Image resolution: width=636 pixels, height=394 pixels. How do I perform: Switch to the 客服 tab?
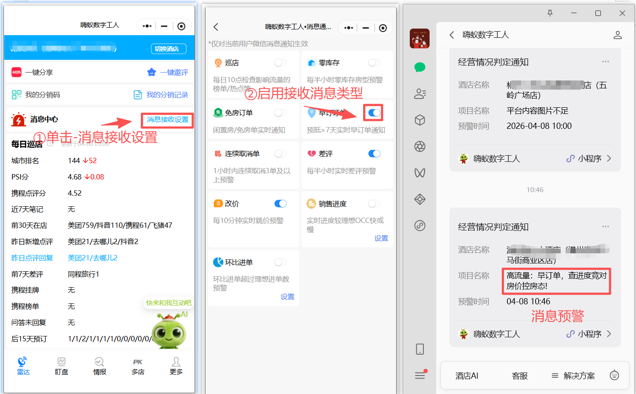pos(519,376)
